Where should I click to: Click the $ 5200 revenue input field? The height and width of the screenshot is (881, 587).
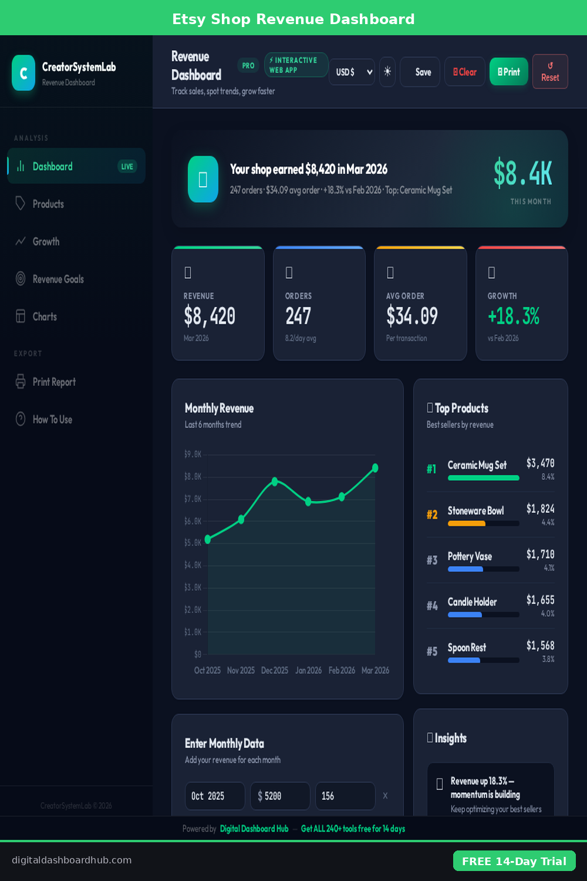[280, 796]
